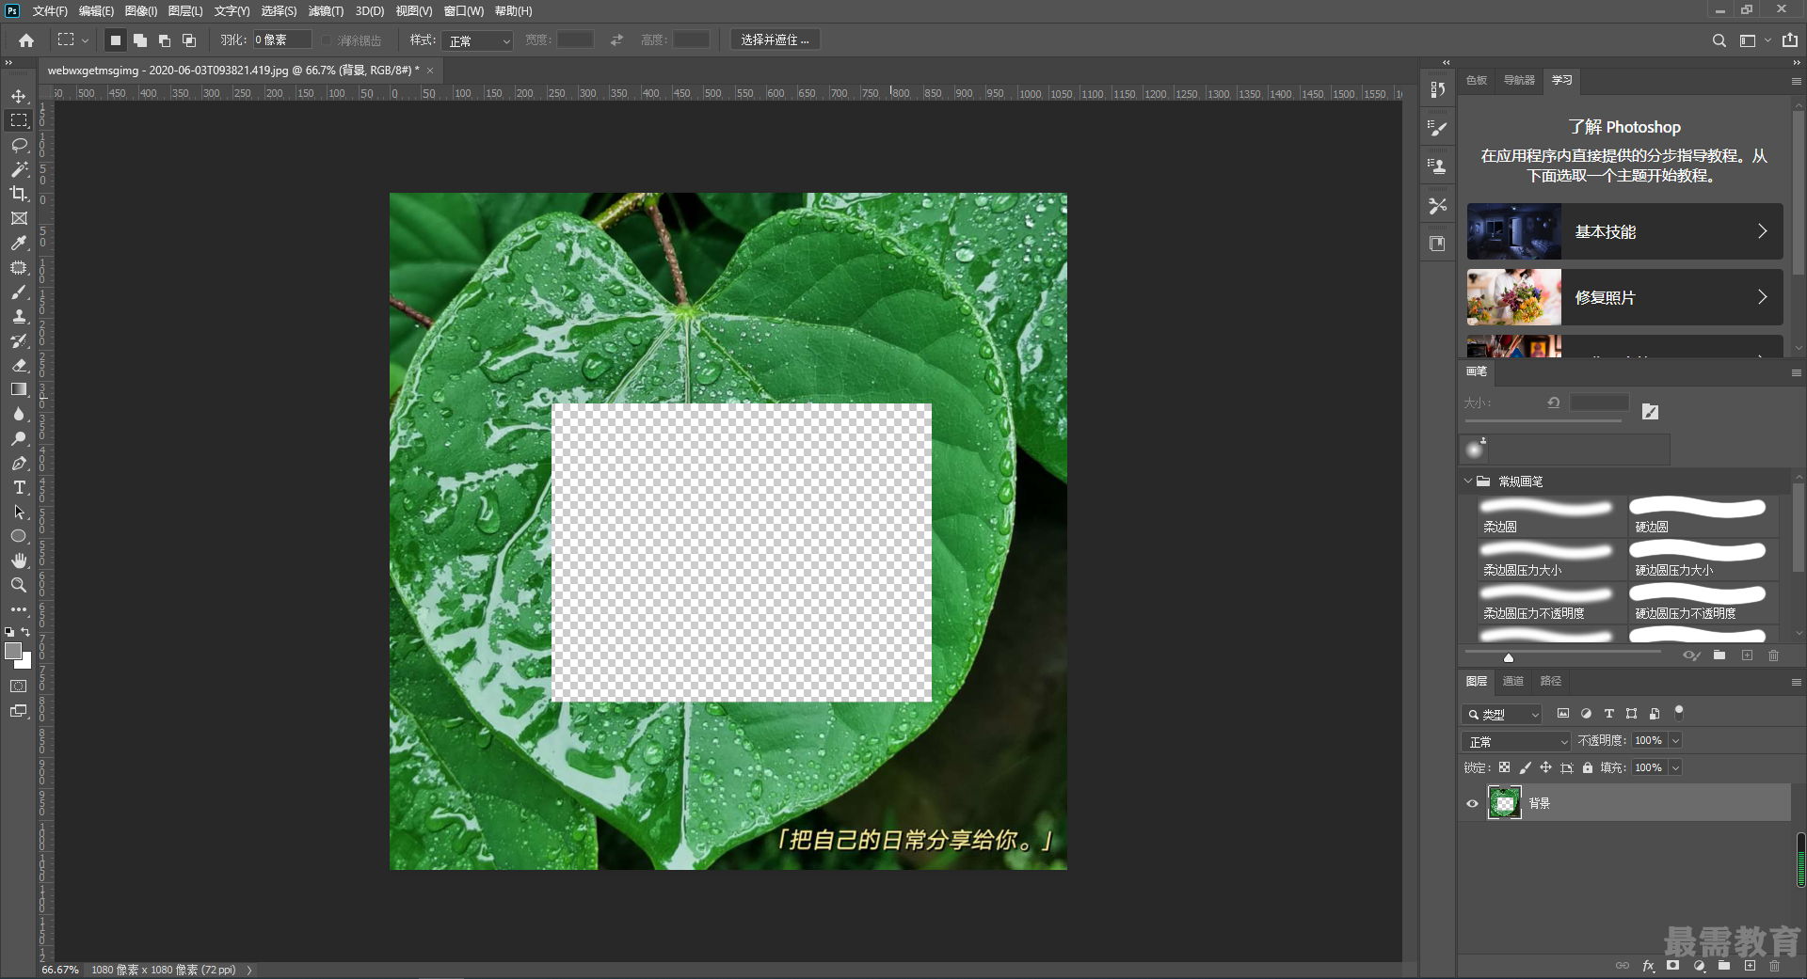Add a layer style via fx icon
Image resolution: width=1807 pixels, height=979 pixels.
click(x=1648, y=966)
